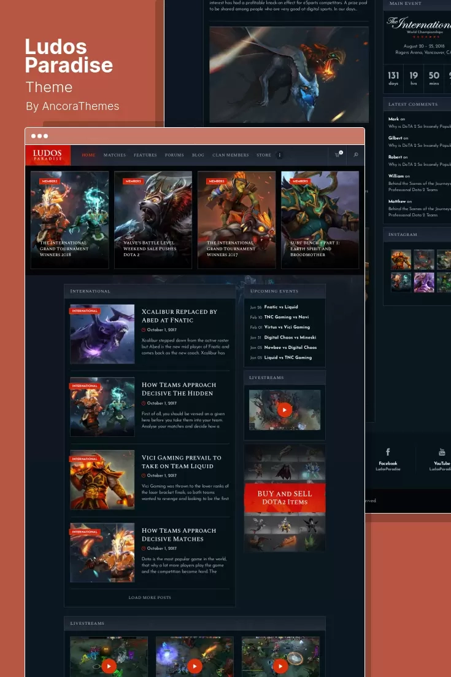Click the Vici Gaming article thumbnail image
The width and height of the screenshot is (451, 677).
102,480
